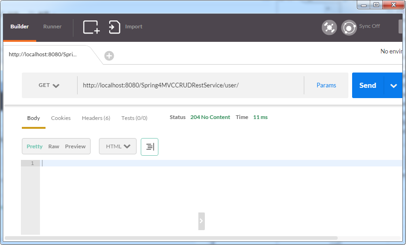Viewport: 406px width, 245px height.
Task: Expand the sidebar with arrow handle
Action: [202, 221]
